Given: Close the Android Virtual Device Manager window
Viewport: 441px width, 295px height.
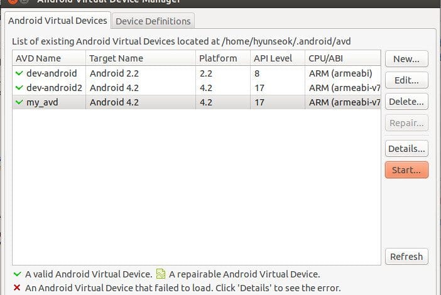Looking at the screenshot, I should (13, 1).
